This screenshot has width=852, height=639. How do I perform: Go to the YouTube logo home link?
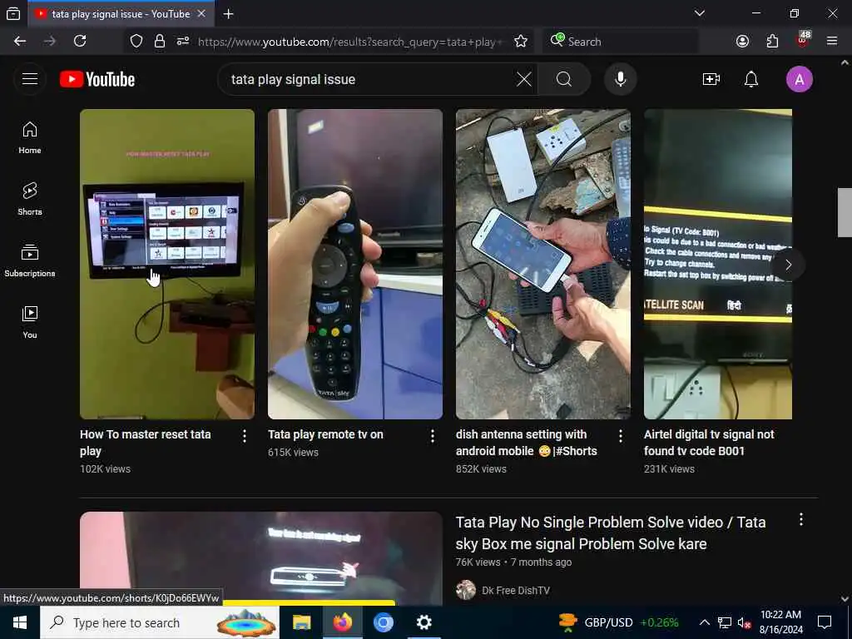[97, 79]
